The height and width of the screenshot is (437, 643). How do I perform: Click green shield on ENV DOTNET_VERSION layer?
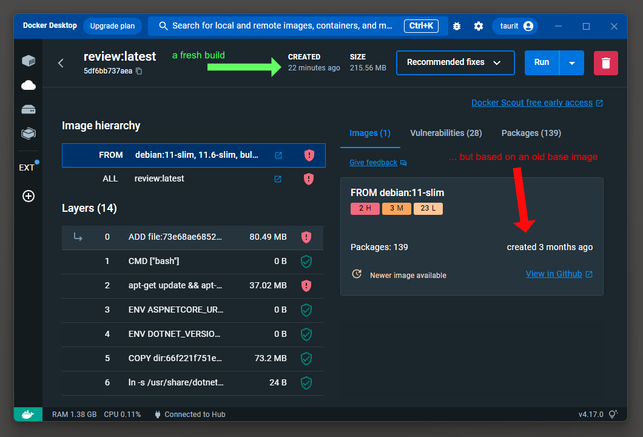pos(306,334)
